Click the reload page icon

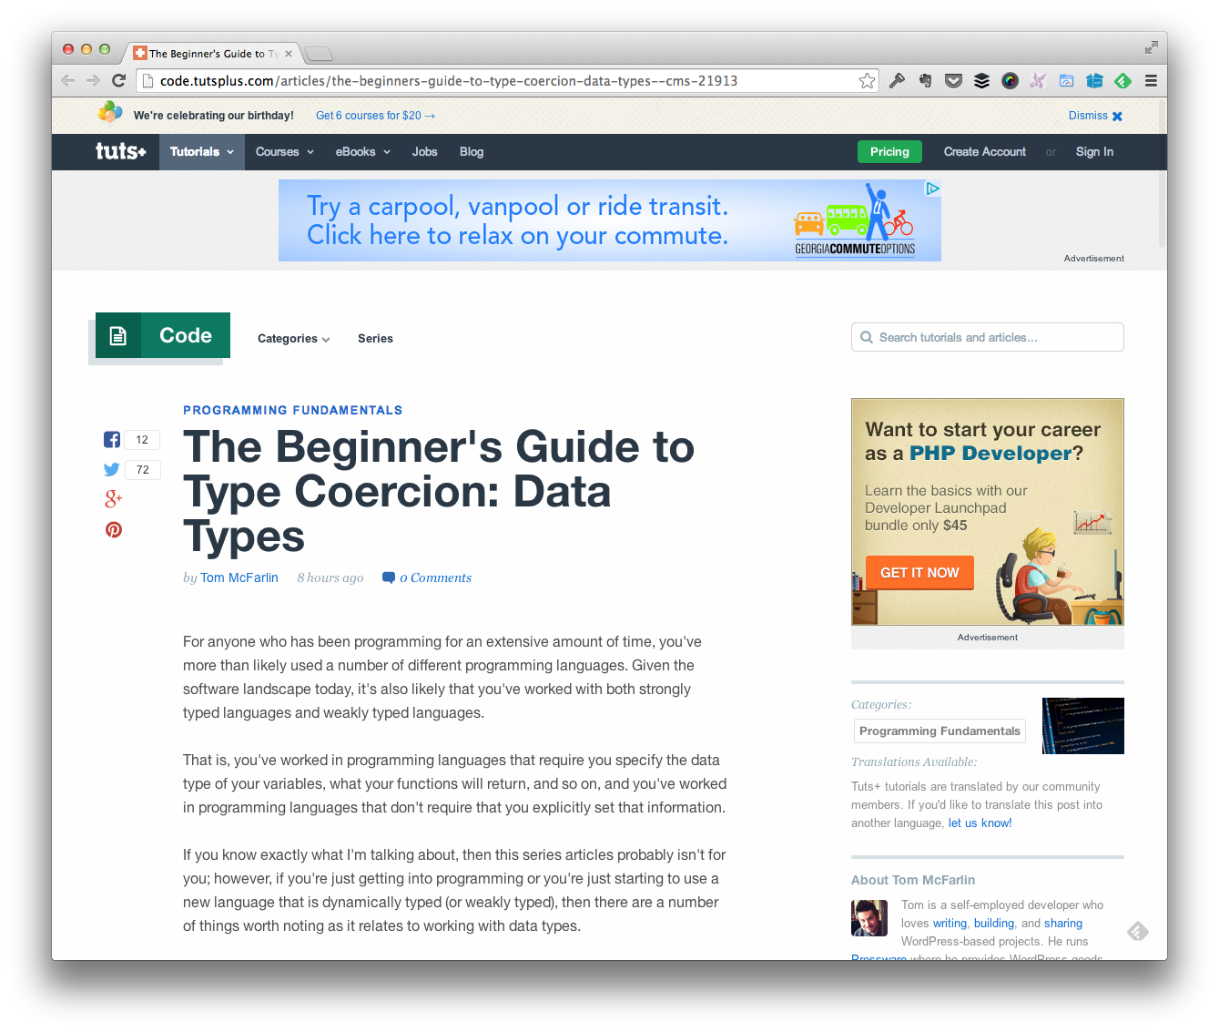[118, 80]
